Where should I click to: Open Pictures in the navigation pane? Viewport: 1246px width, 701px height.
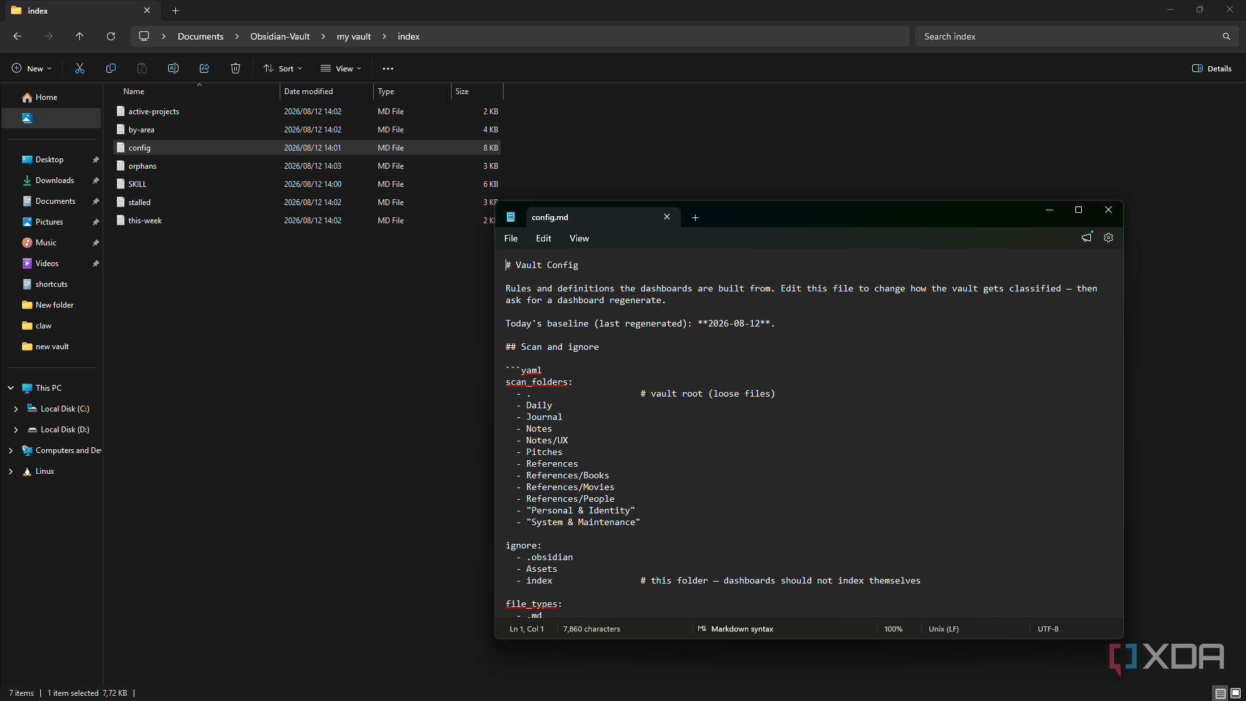pyautogui.click(x=51, y=222)
